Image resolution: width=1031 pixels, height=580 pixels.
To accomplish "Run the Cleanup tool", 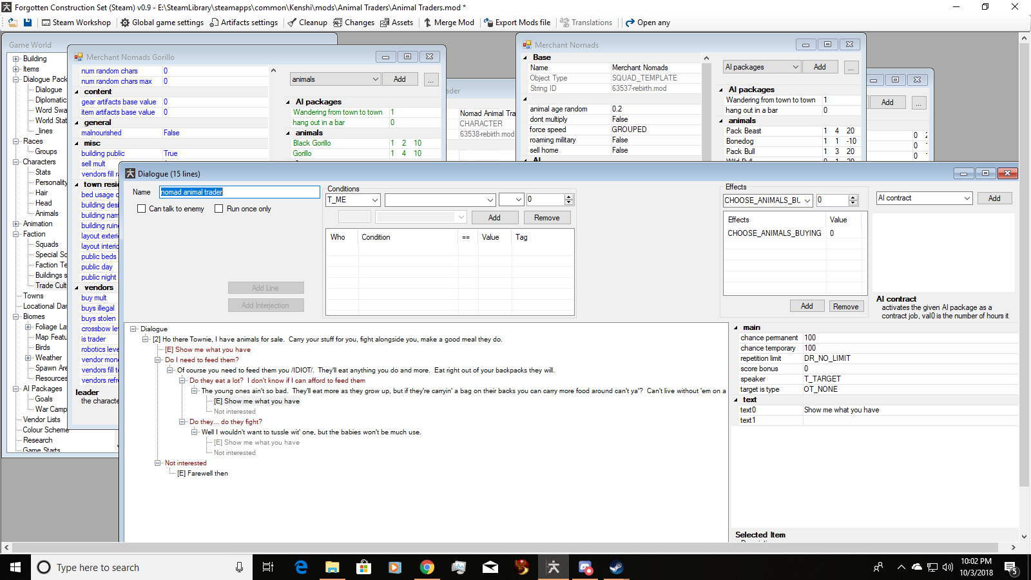I will tap(307, 23).
